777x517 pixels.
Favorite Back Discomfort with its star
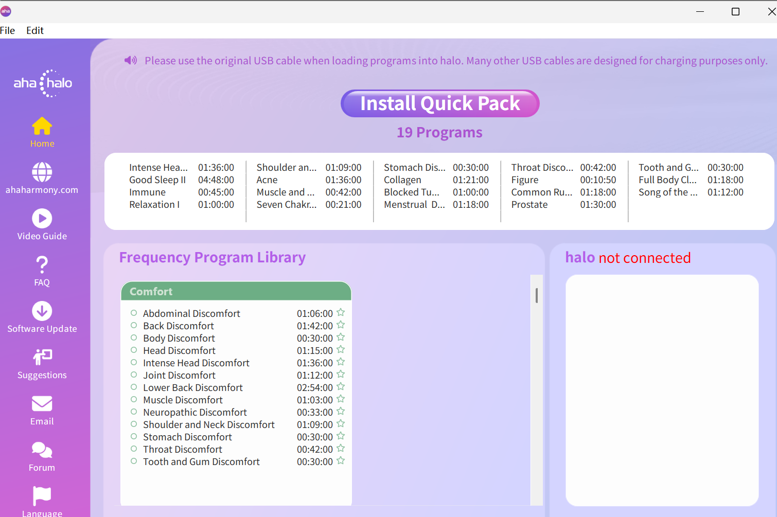point(341,325)
